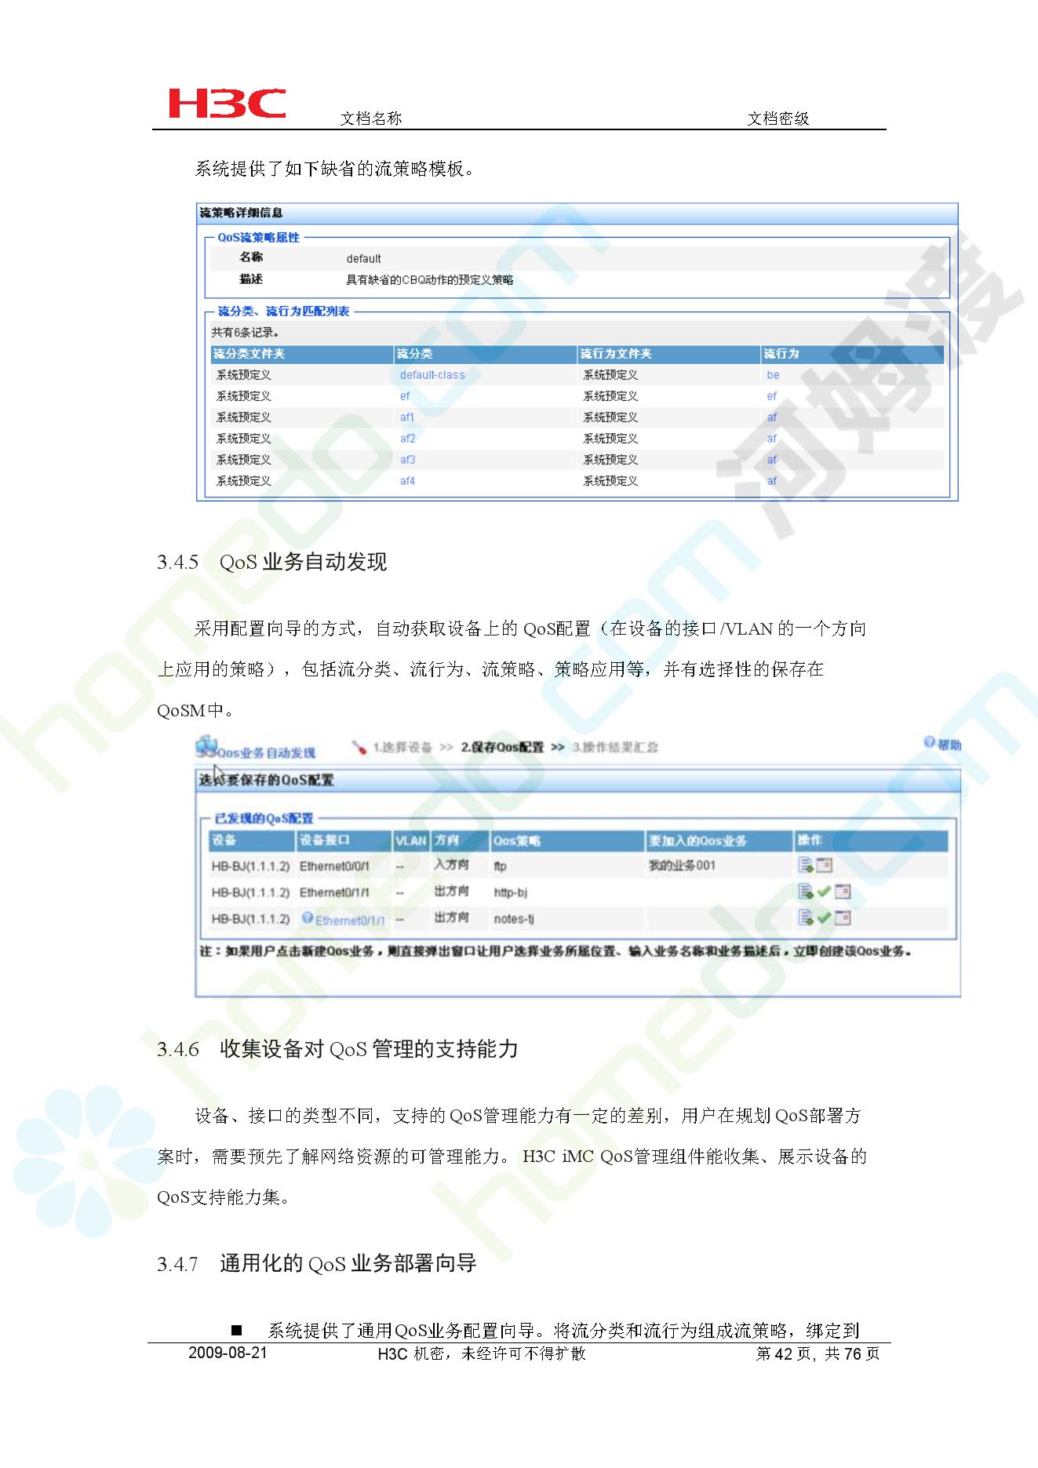1038x1468 pixels.
Task: Go to wizard step 3.操作结果汇总
Action: click(614, 747)
